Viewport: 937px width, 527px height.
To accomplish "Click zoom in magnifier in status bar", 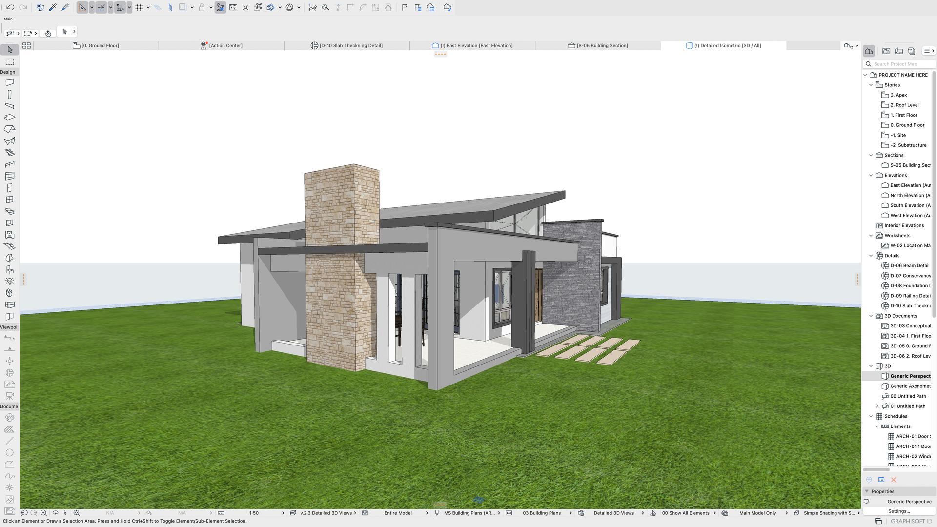I will coord(43,513).
